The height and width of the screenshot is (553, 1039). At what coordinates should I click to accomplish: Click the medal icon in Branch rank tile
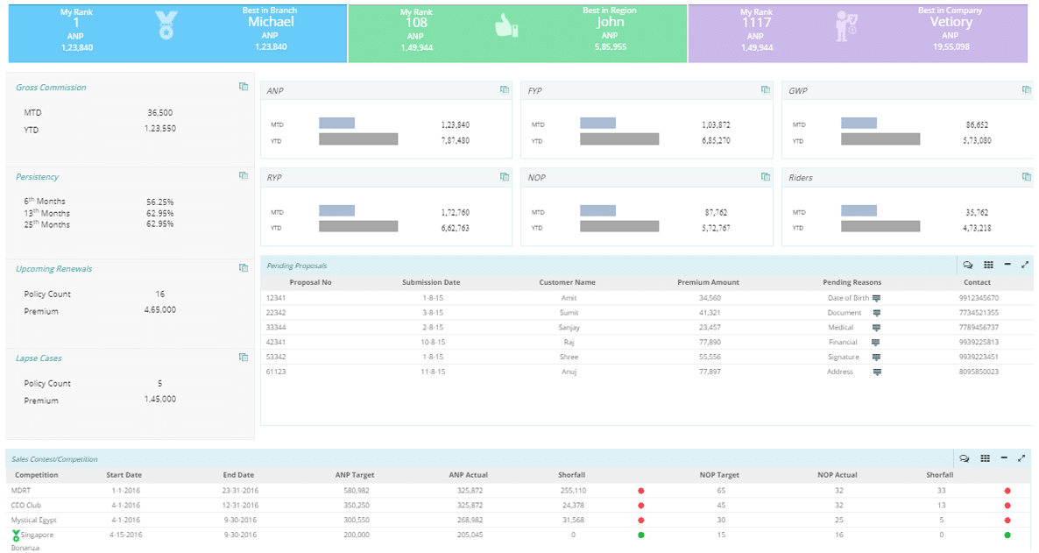(166, 25)
